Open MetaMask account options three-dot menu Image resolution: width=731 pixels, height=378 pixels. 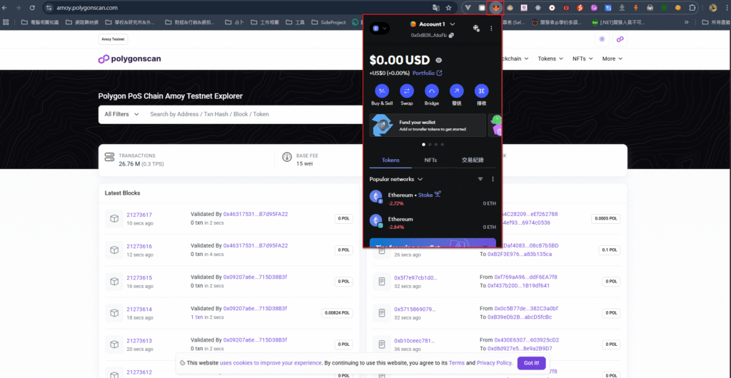(x=491, y=29)
